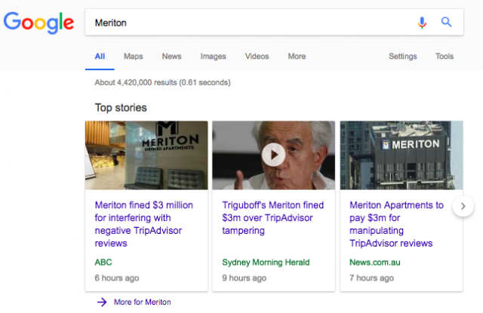Click the Top stories heading

coord(121,108)
